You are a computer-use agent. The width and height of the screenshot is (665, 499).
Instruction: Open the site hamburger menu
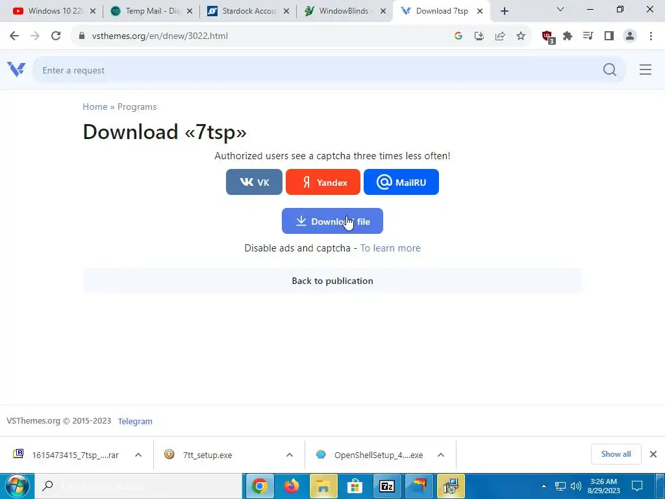[x=645, y=70]
